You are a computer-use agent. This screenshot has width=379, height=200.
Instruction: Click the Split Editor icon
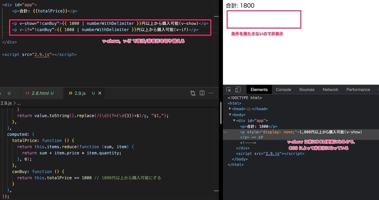click(x=202, y=93)
